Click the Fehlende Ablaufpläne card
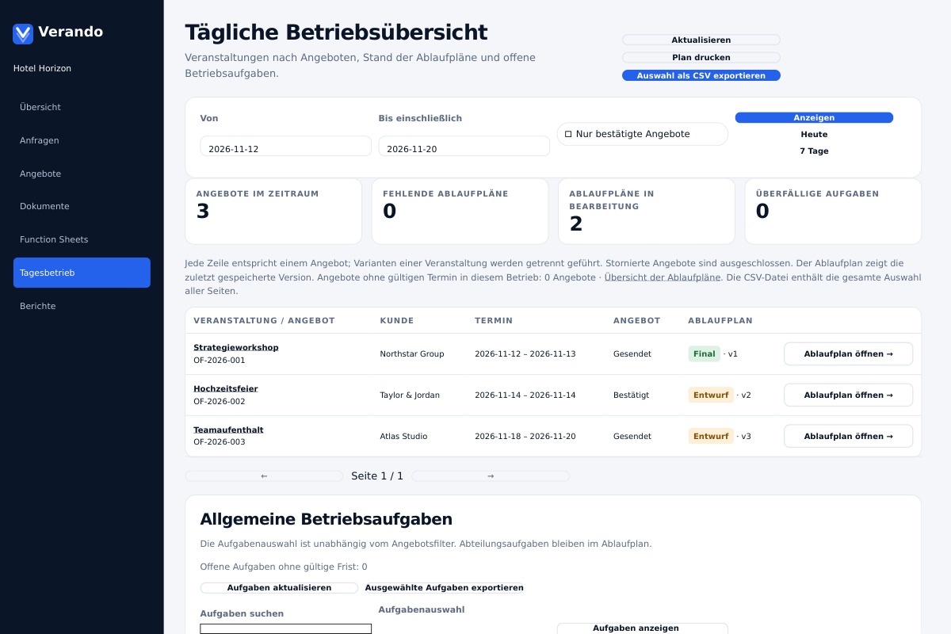This screenshot has width=951, height=634. point(460,211)
